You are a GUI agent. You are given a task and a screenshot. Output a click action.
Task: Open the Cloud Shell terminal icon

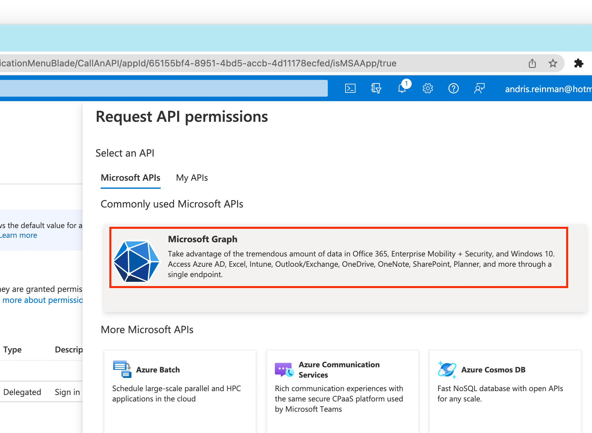pyautogui.click(x=350, y=88)
